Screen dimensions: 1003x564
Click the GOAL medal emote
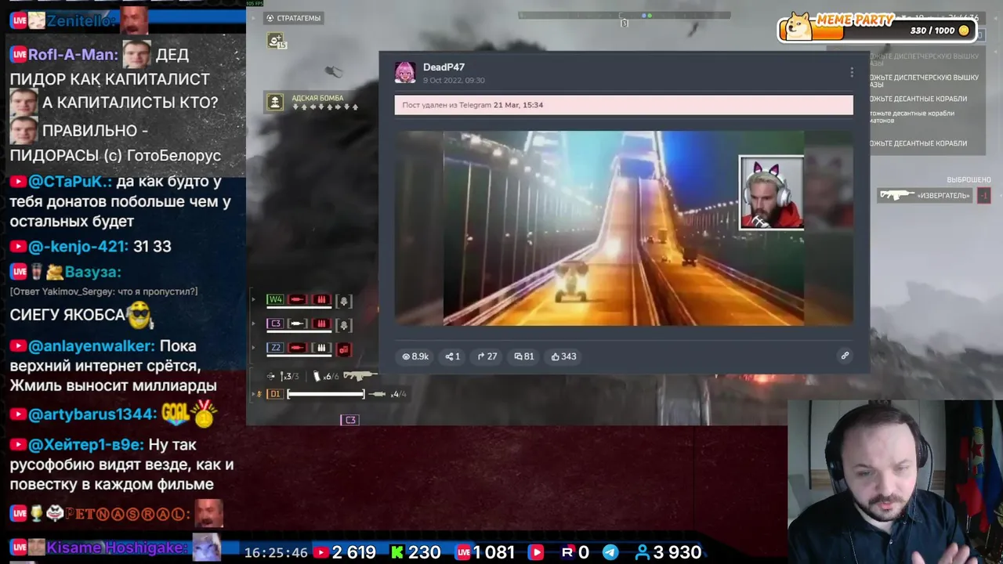189,414
